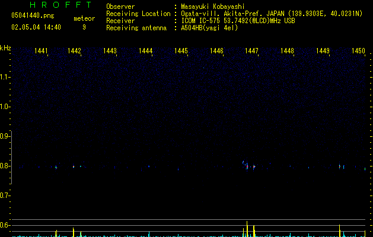Click the tallest yellow power spike near 1447

(247, 229)
